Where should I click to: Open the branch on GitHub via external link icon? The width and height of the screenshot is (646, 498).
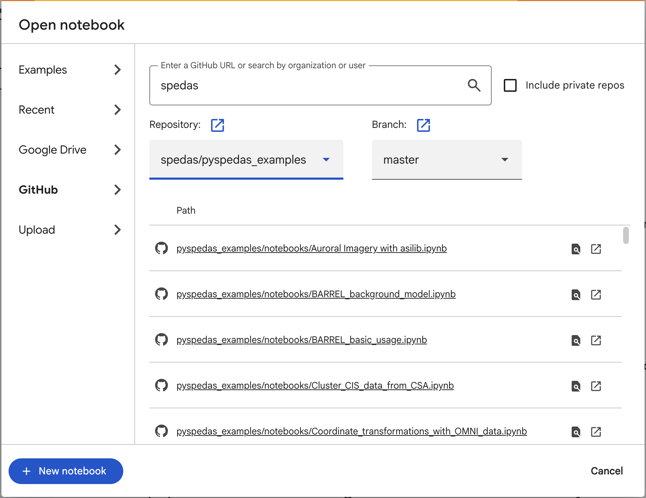coord(423,125)
